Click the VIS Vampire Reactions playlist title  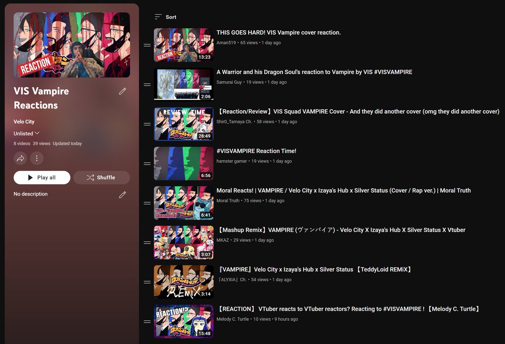[41, 98]
